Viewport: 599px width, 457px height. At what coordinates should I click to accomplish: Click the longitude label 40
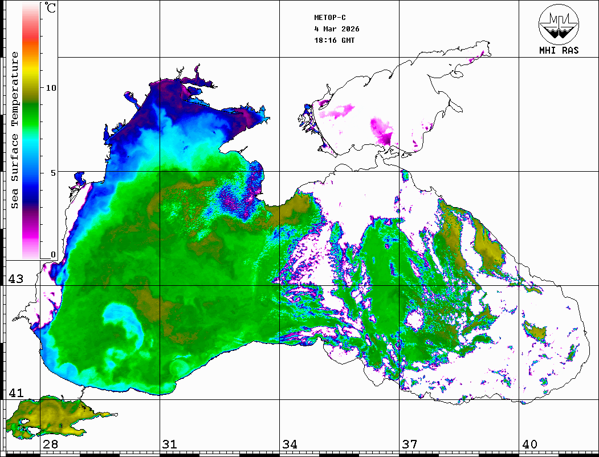(x=529, y=444)
